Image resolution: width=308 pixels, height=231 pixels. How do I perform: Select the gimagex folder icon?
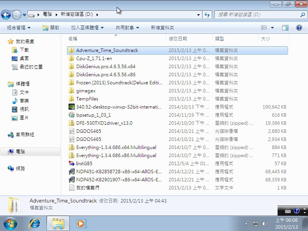(72, 91)
